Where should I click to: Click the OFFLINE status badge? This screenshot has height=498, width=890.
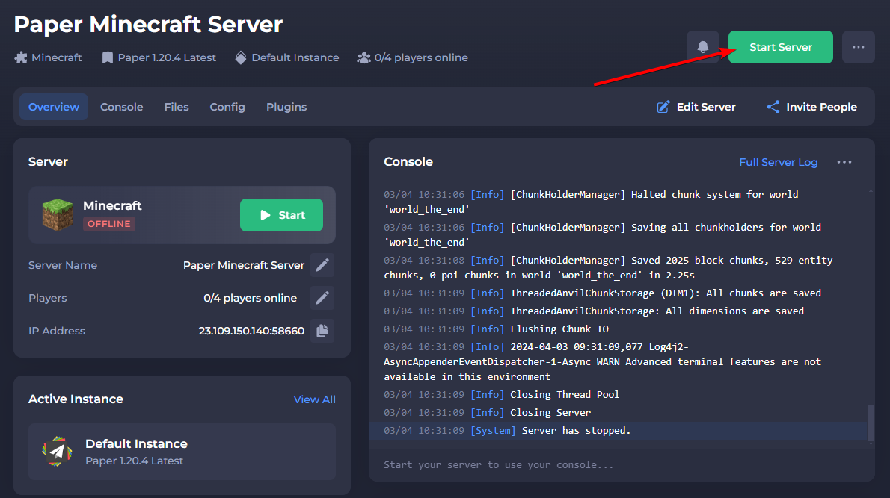point(109,223)
